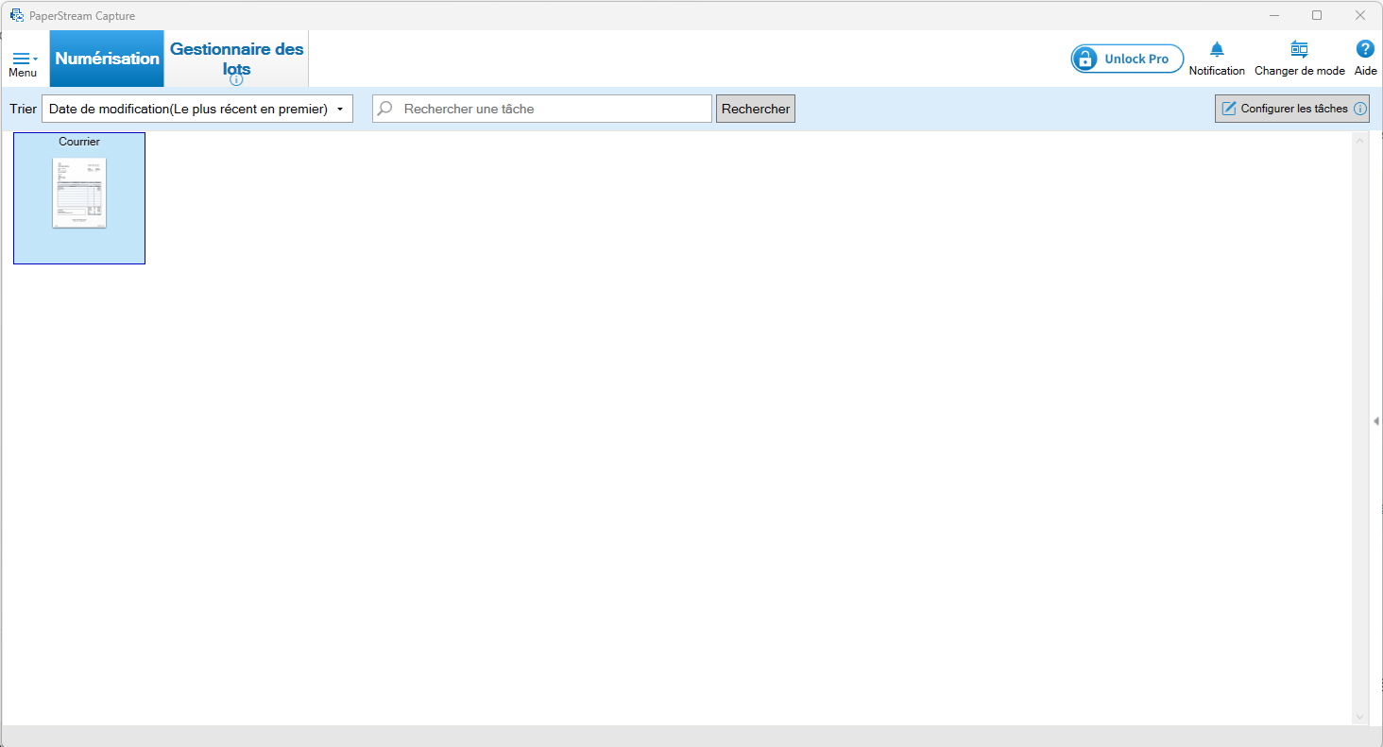Open the hamburger Menu
This screenshot has height=747, width=1383.
24,63
